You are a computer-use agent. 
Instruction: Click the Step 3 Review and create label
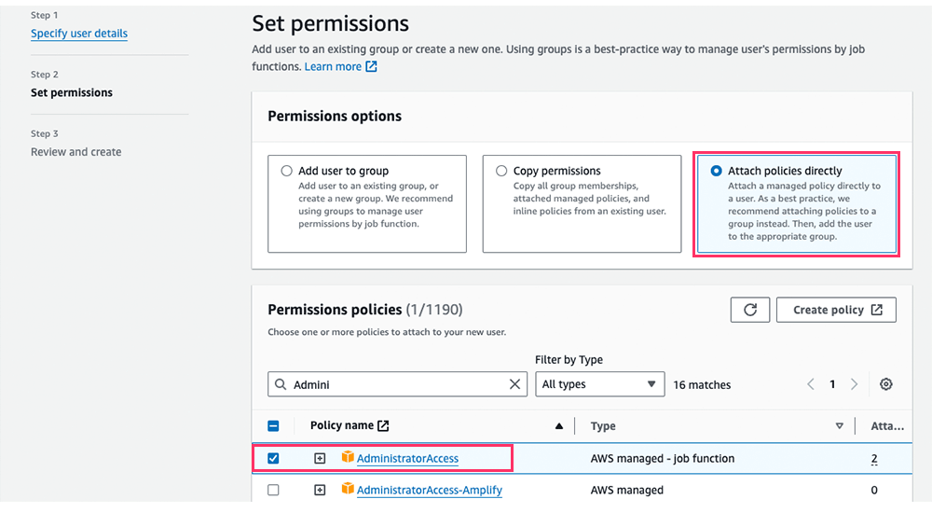(x=76, y=152)
